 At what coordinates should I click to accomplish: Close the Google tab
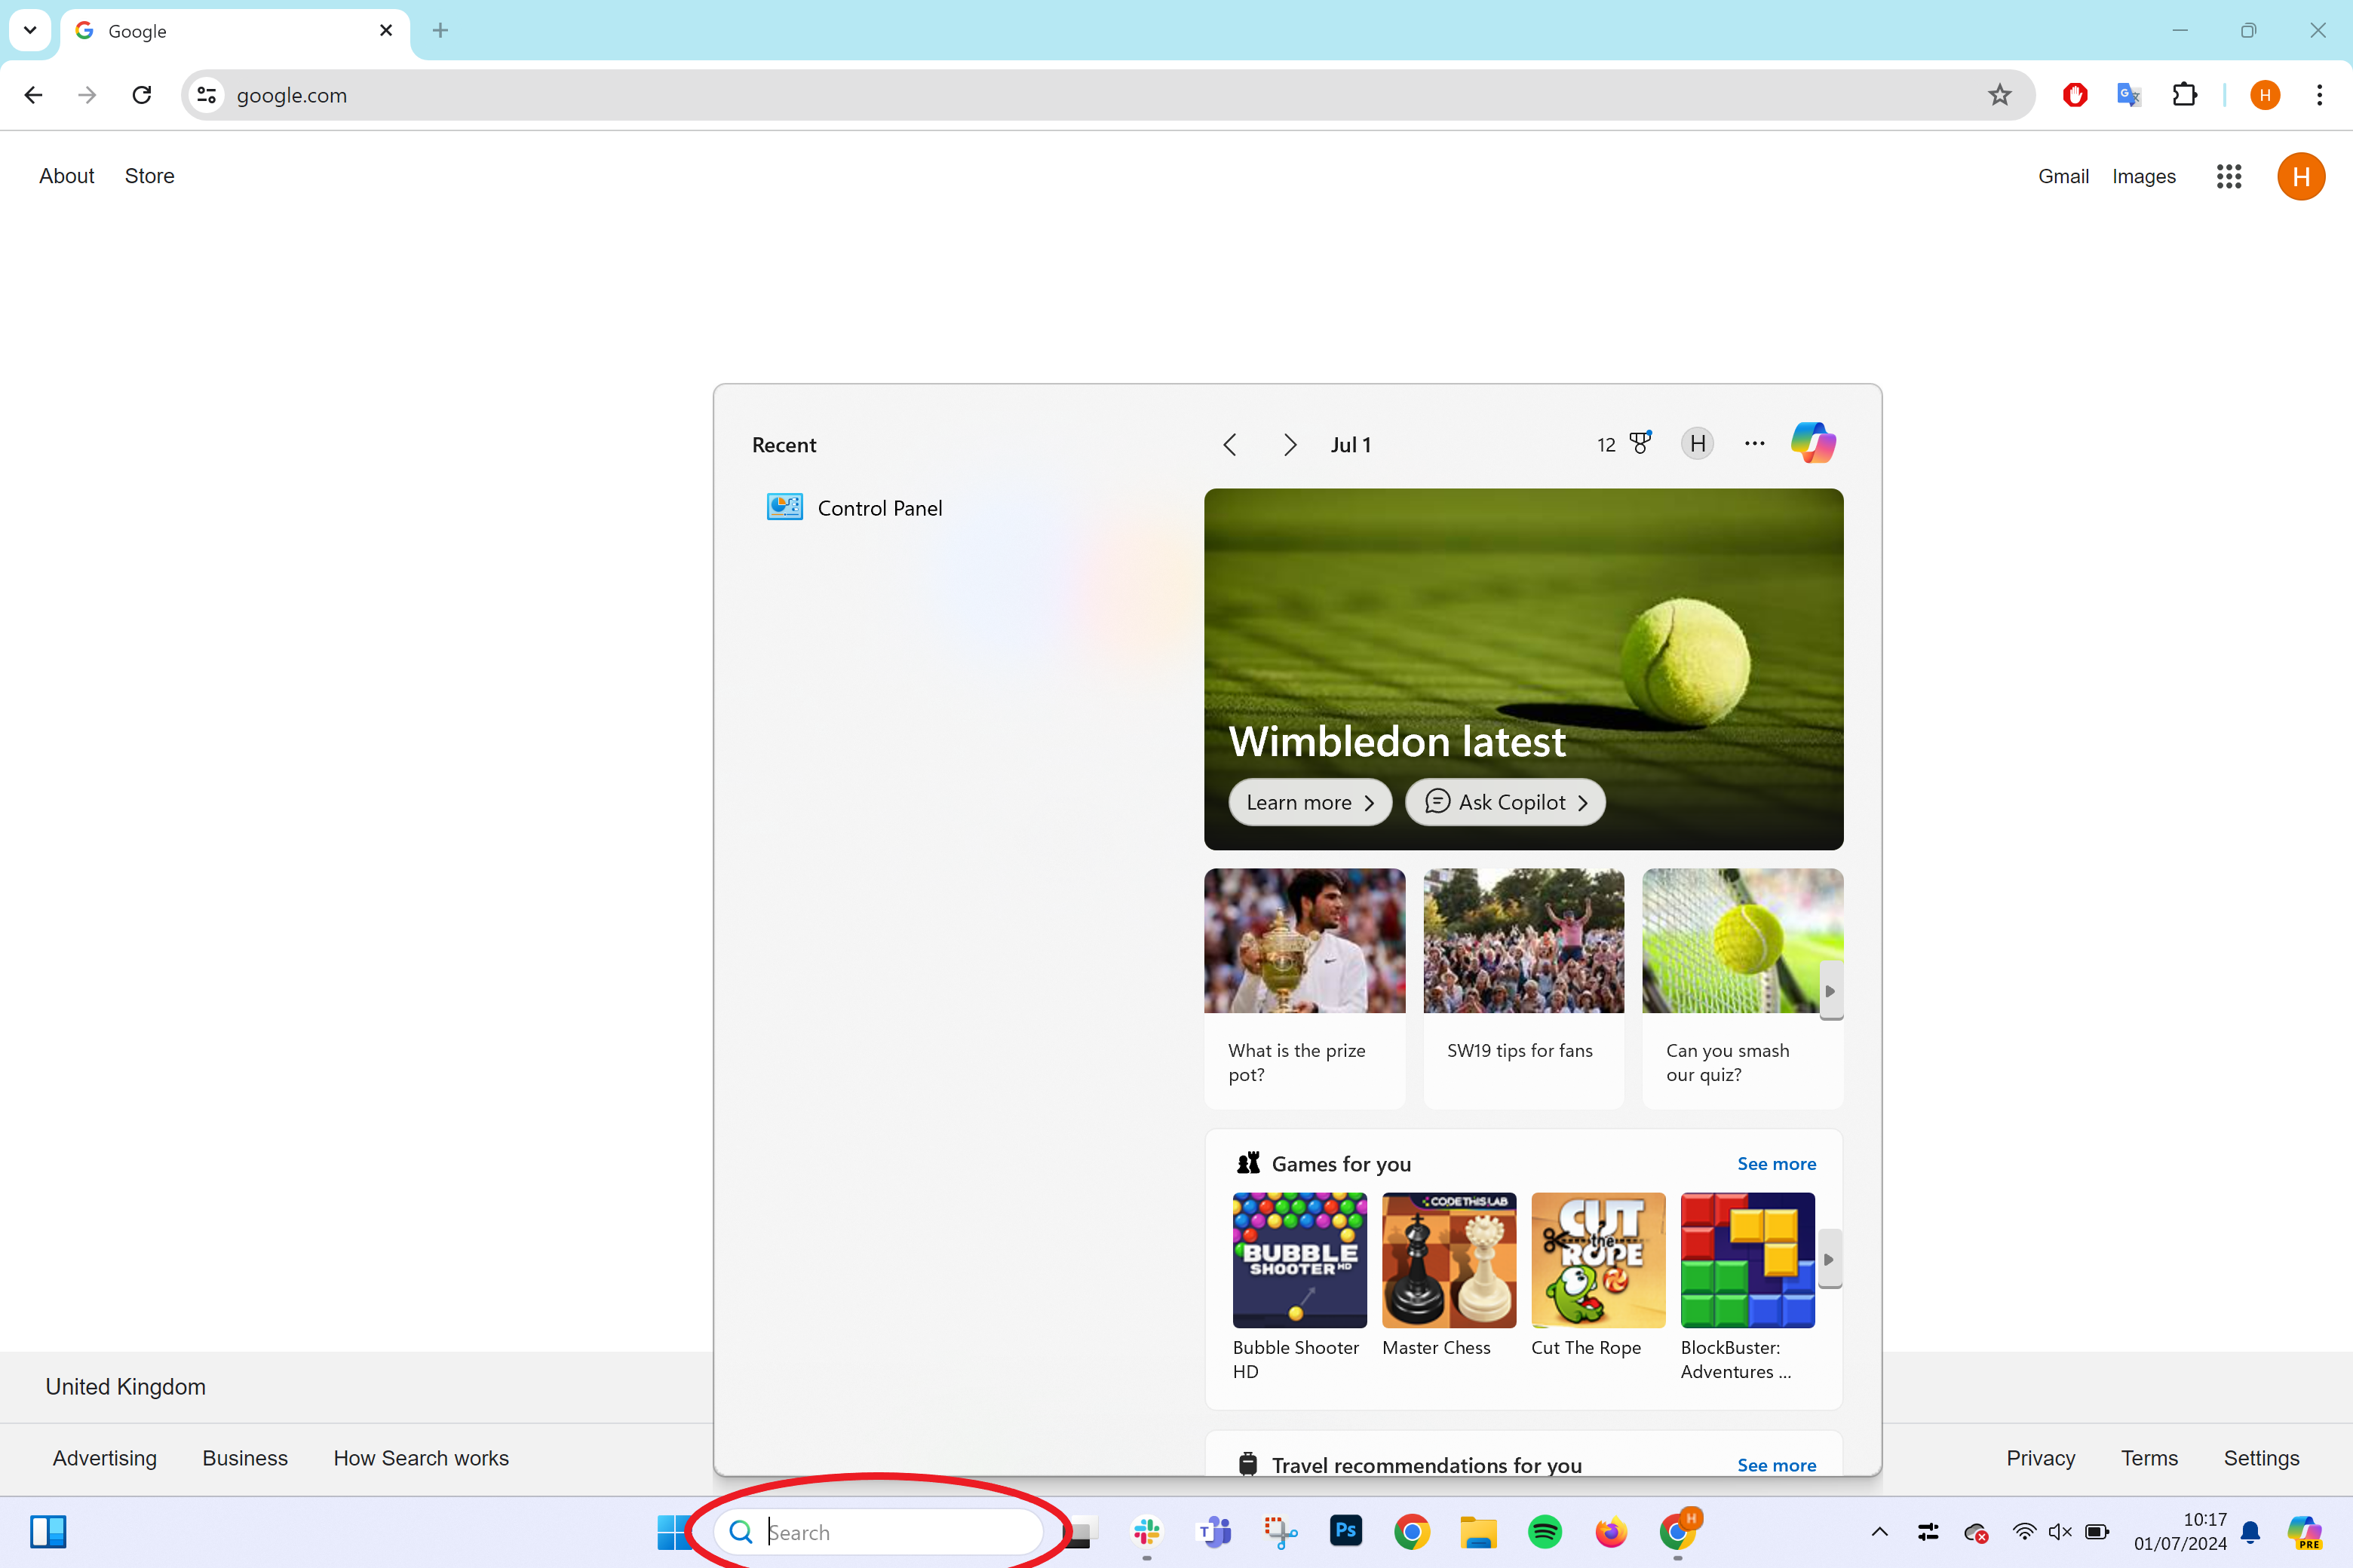386,31
